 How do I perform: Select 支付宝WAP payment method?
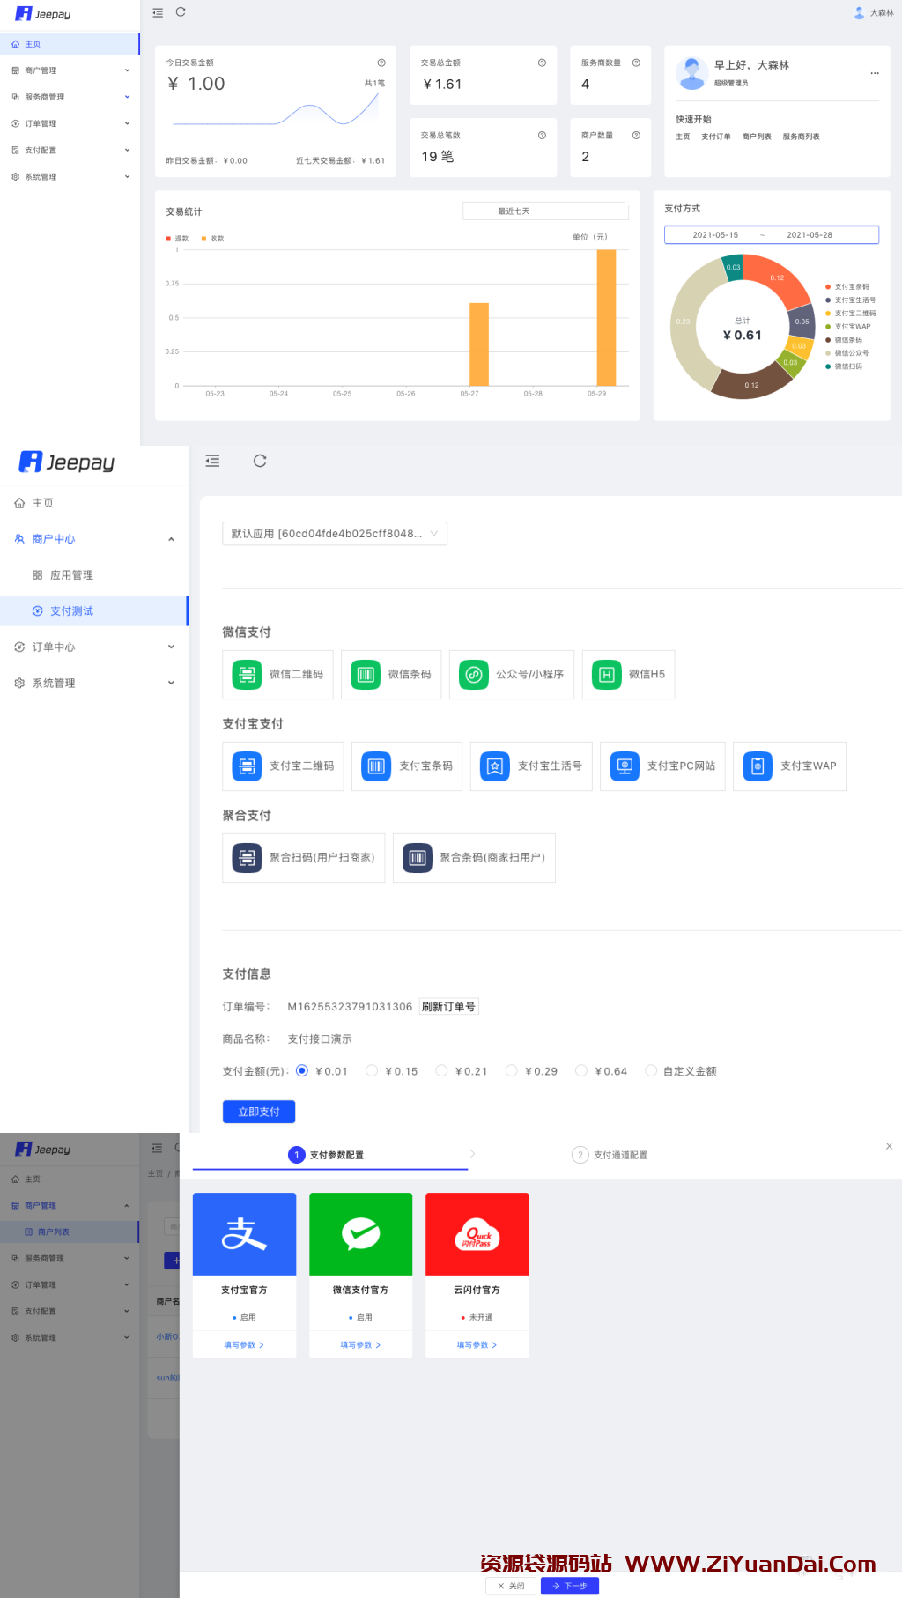coord(790,766)
